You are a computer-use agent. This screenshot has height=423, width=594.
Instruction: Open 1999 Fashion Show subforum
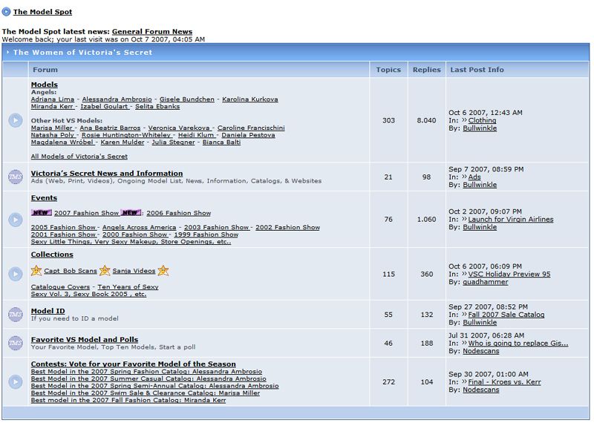206,235
